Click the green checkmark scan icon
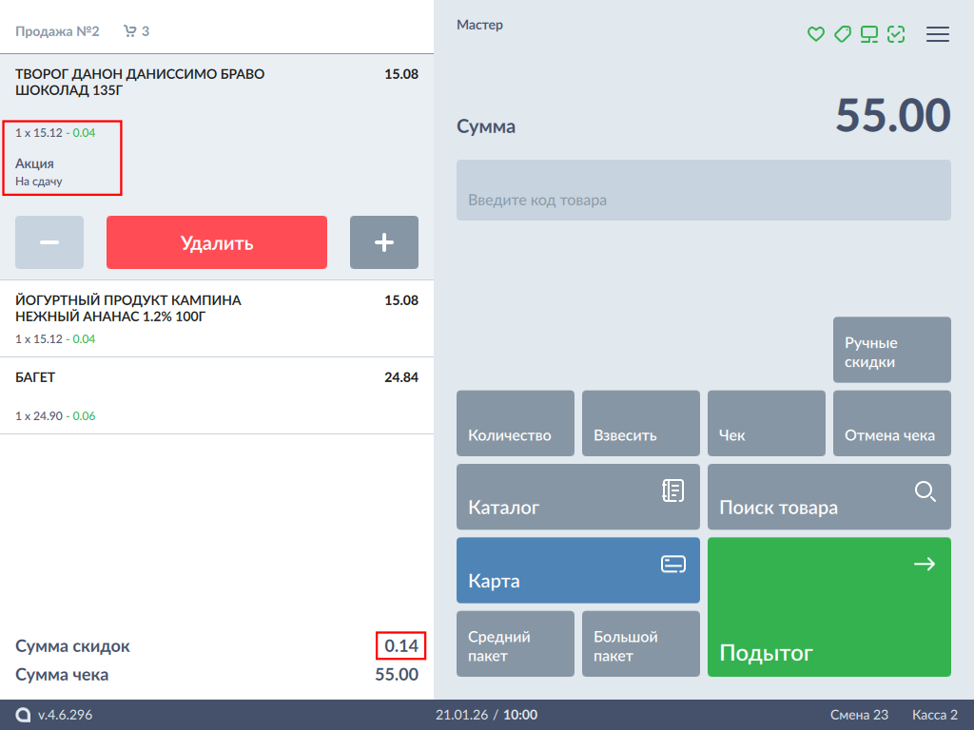The image size is (974, 730). click(x=895, y=34)
